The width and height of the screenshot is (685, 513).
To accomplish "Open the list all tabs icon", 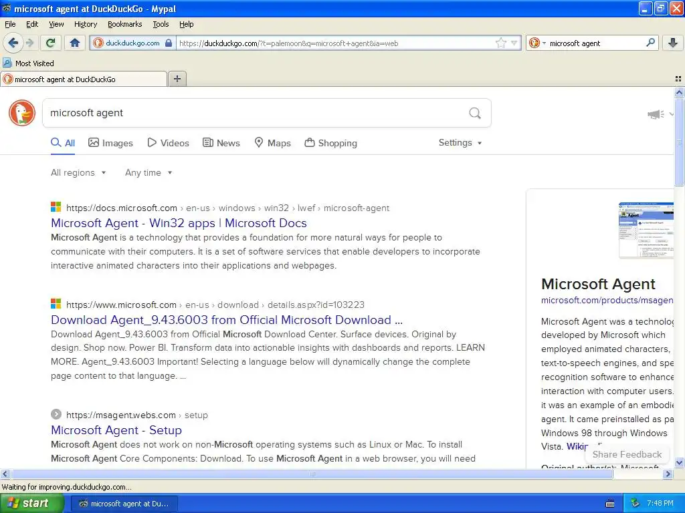I will 678,79.
